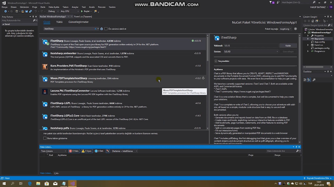334x187 pixels.
Task: Expand the Başvurular references node
Action: click(308, 39)
